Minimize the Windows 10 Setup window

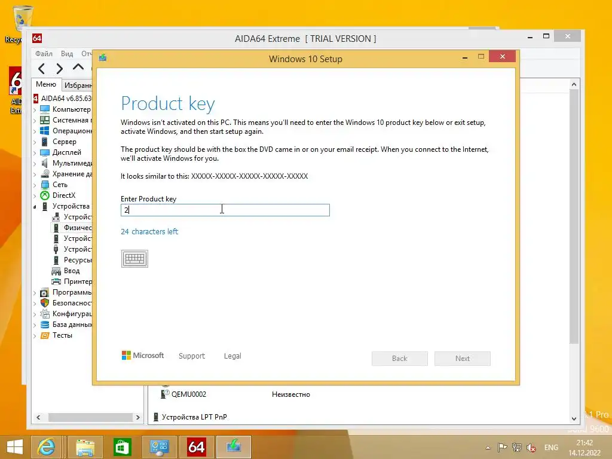[465, 57]
